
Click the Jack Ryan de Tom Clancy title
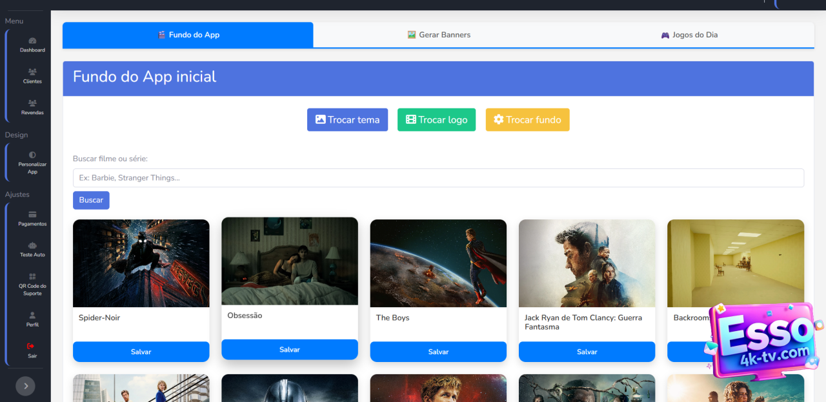[583, 322]
